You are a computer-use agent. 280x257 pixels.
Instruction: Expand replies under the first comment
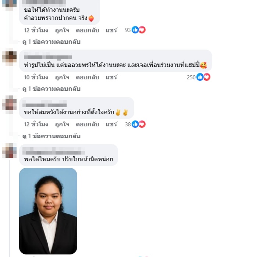pyautogui.click(x=52, y=42)
